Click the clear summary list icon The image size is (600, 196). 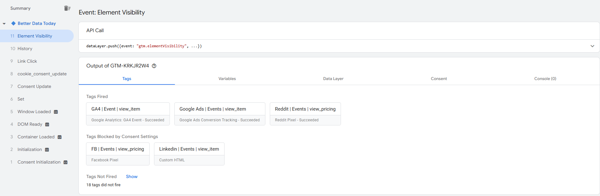click(67, 8)
